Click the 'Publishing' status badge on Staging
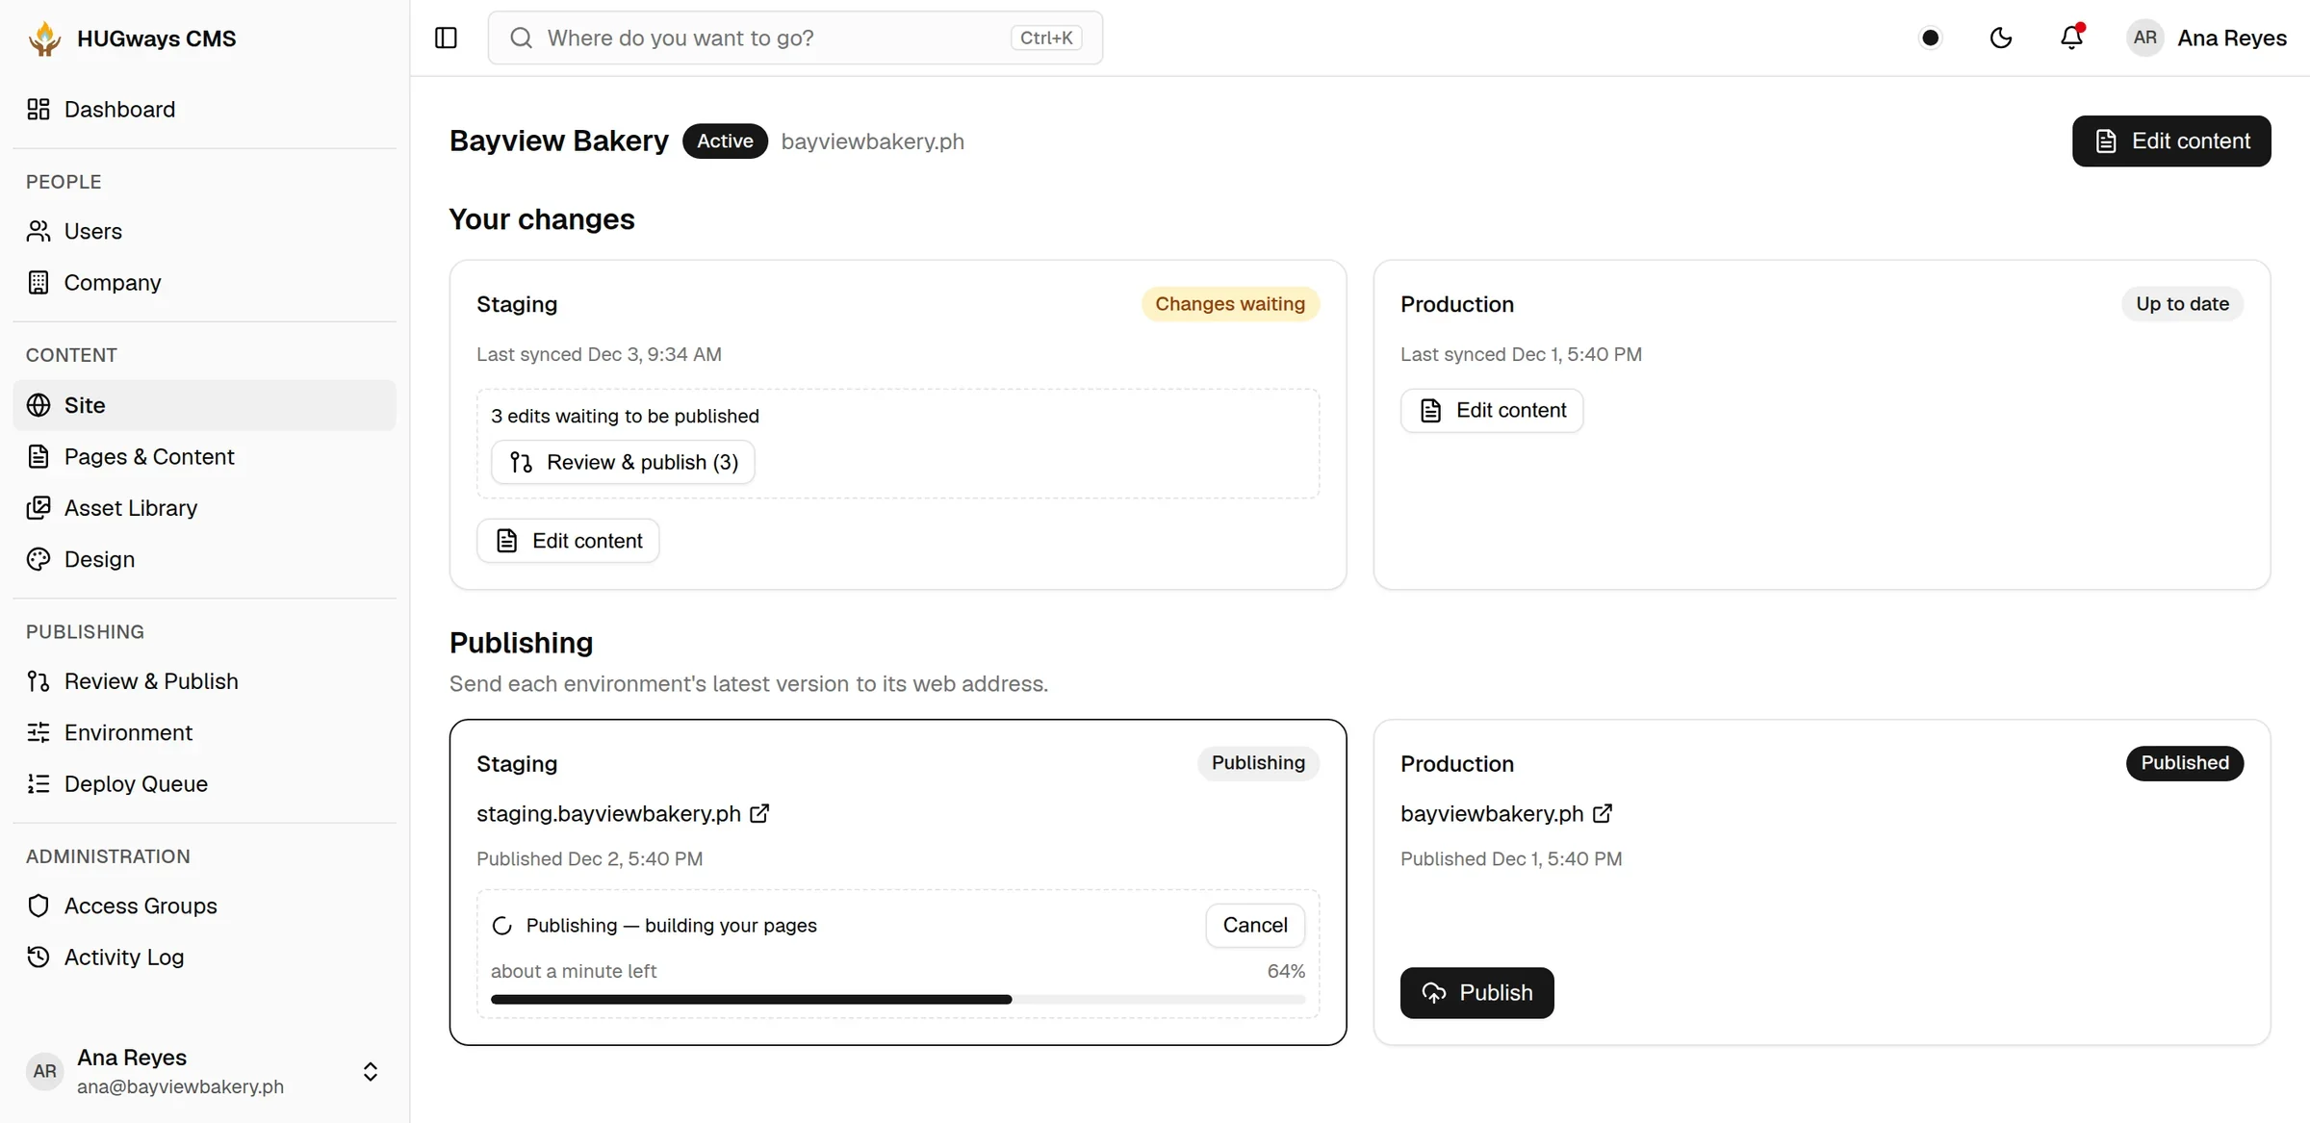 pos(1258,763)
